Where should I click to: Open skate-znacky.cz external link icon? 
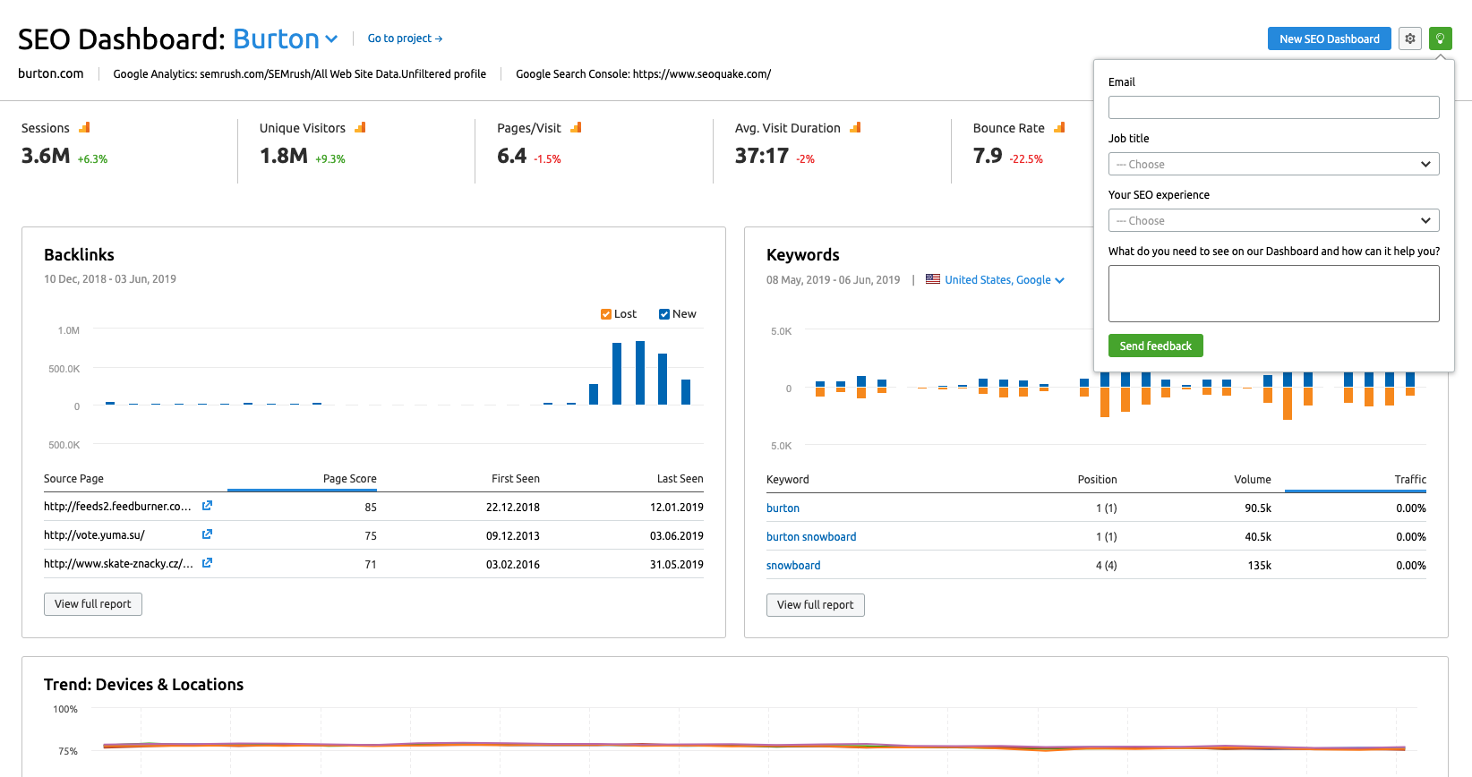(207, 563)
